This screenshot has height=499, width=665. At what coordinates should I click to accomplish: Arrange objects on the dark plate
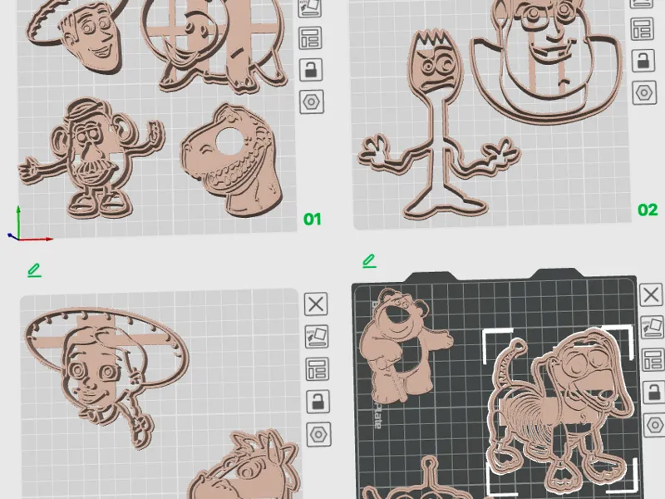click(x=653, y=360)
